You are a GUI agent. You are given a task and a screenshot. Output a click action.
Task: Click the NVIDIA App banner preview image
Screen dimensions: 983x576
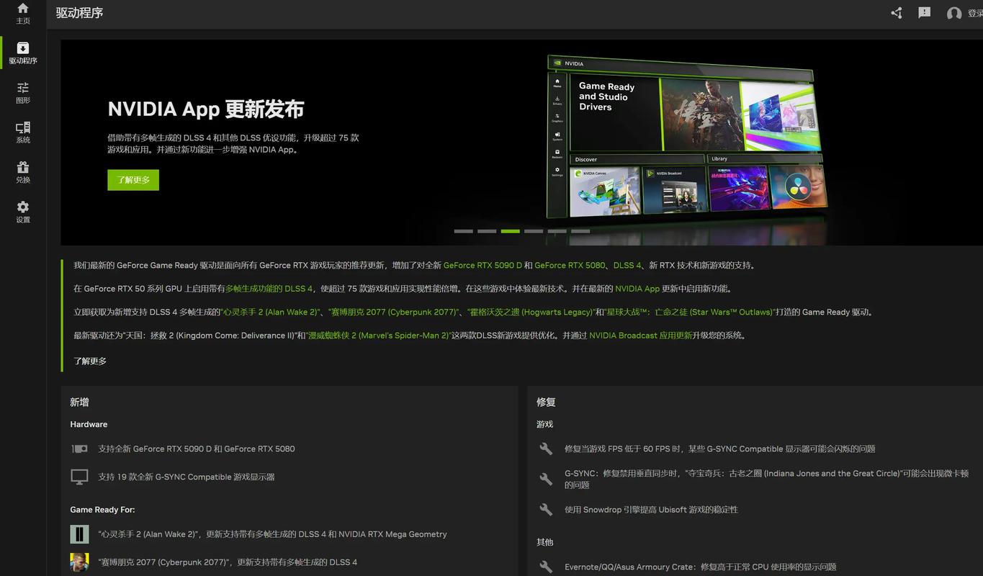coord(688,137)
